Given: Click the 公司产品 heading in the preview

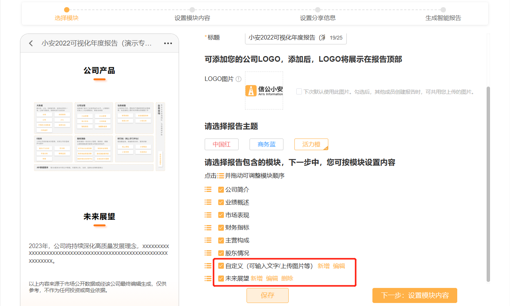Looking at the screenshot, I should click(x=100, y=70).
